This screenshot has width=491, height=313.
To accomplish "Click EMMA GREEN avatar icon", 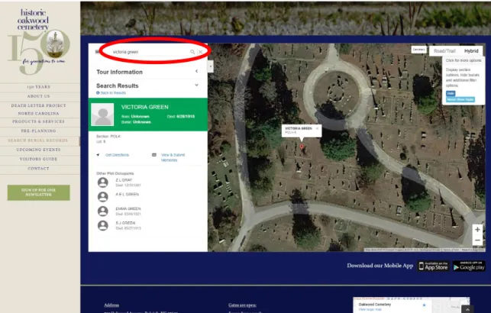I will [103, 211].
